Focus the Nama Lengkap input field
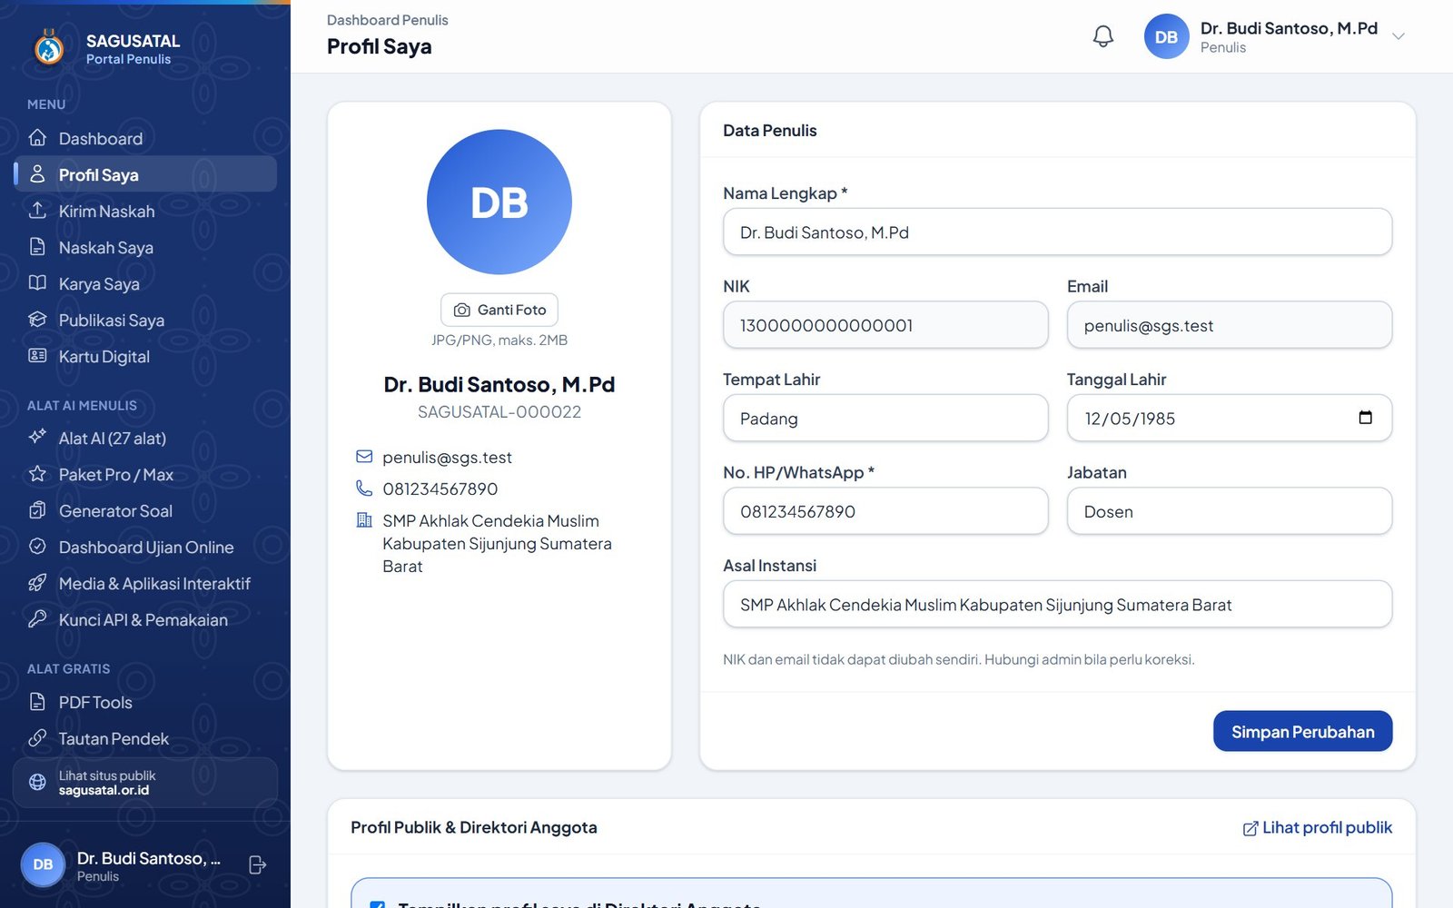Image resolution: width=1453 pixels, height=908 pixels. pyautogui.click(x=1057, y=232)
